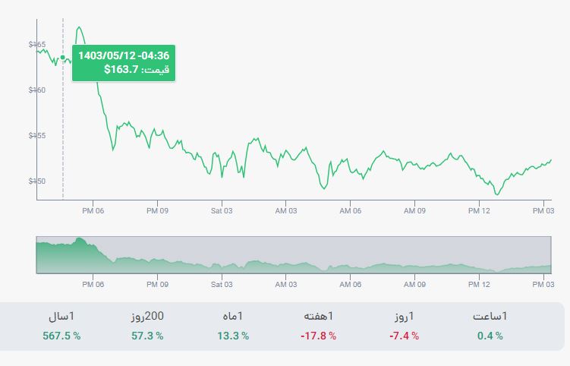Click the navigator mini-chart peak near 06 PM
This screenshot has height=366, width=570.
79,239
